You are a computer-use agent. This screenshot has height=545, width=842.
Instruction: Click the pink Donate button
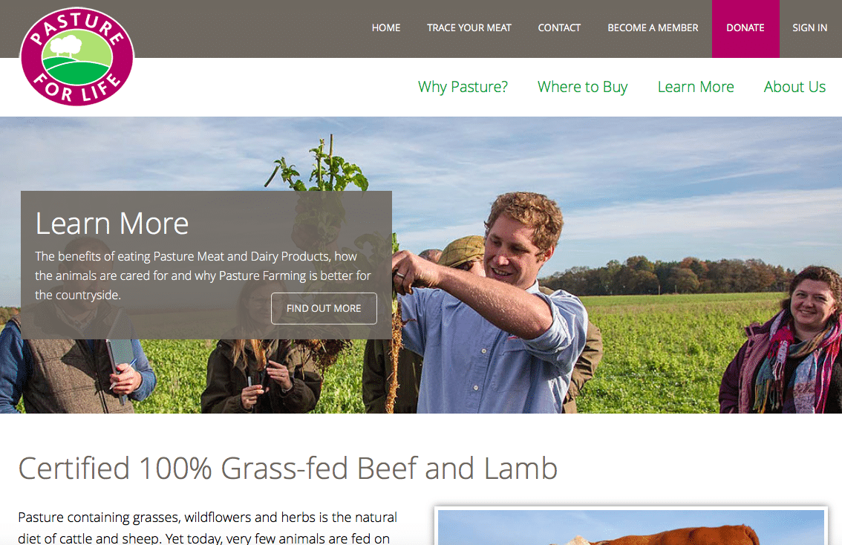(745, 28)
